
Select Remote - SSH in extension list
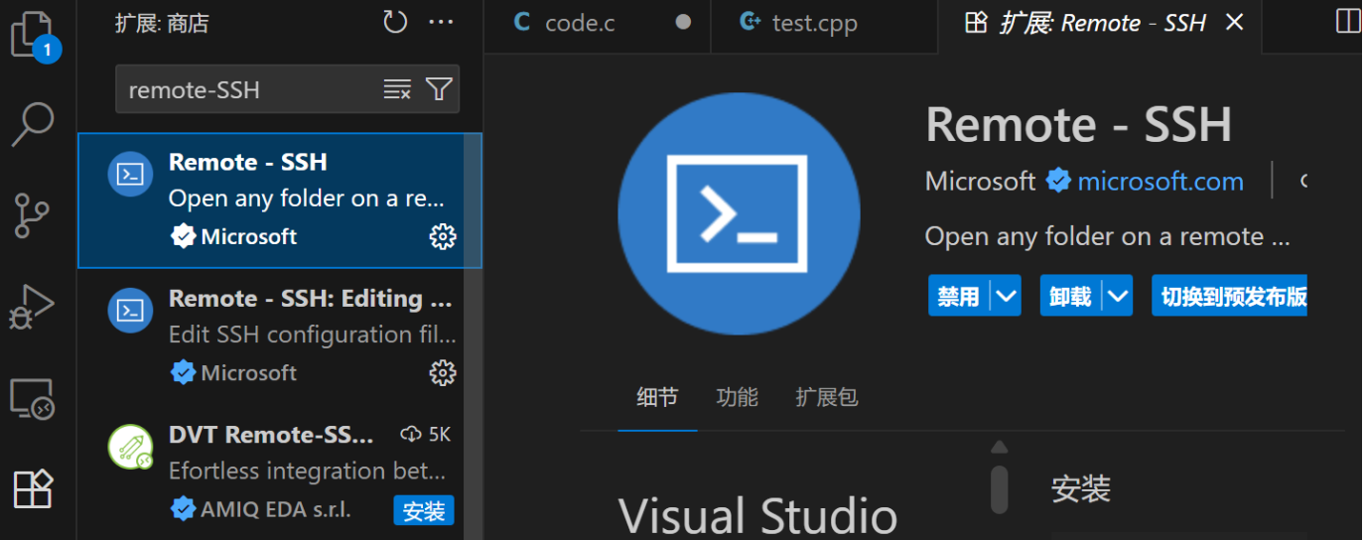[x=280, y=201]
